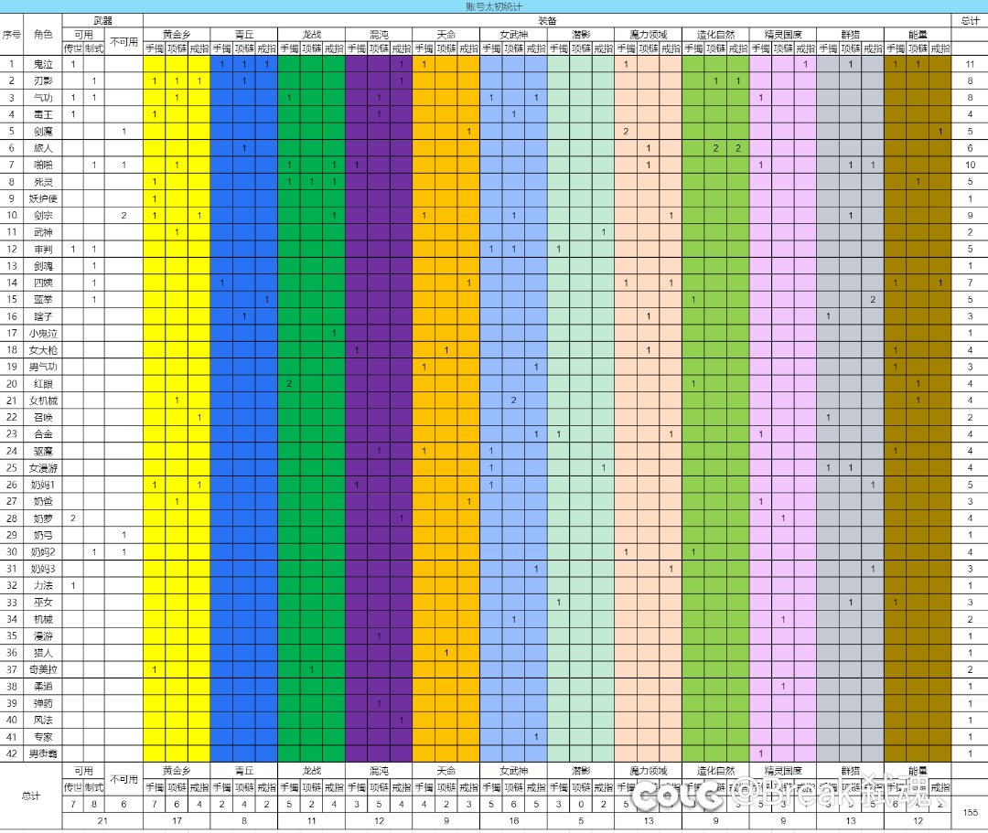Click the 鬼泣 character name cell

[43, 64]
